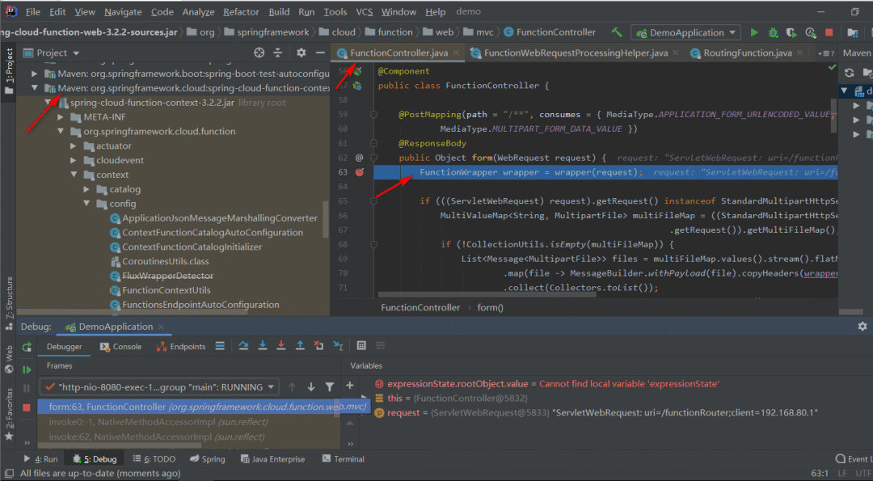Switch to the RoutingFunction.java tab
873x481 pixels.
pyautogui.click(x=747, y=53)
